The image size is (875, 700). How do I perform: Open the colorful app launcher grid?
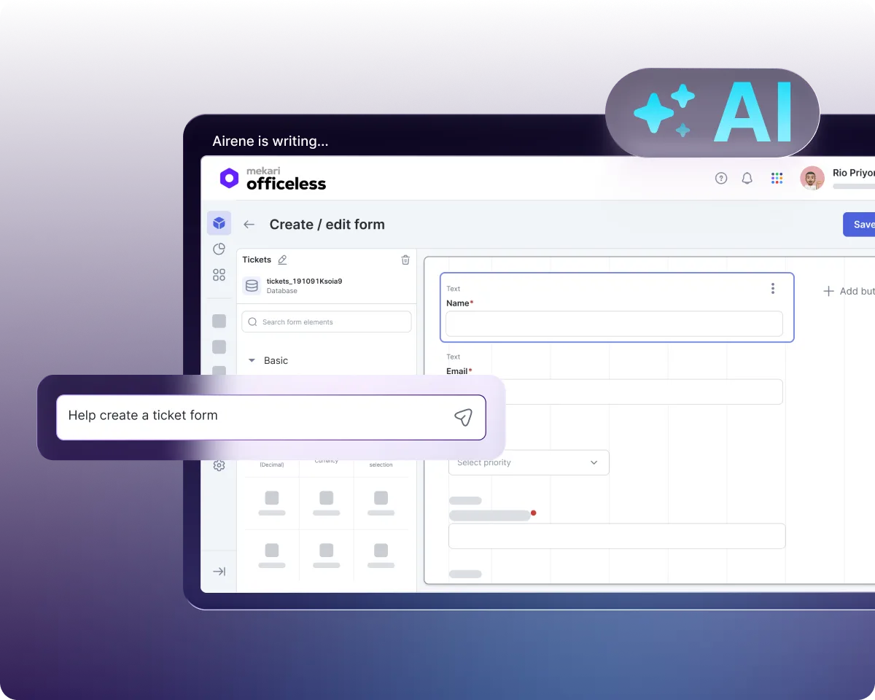tap(777, 178)
